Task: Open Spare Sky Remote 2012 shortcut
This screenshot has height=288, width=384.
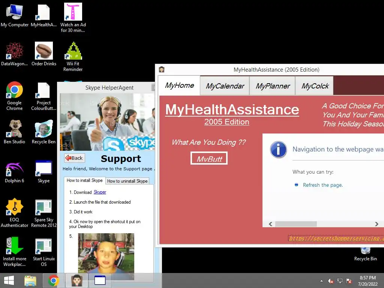Action: [x=43, y=213]
